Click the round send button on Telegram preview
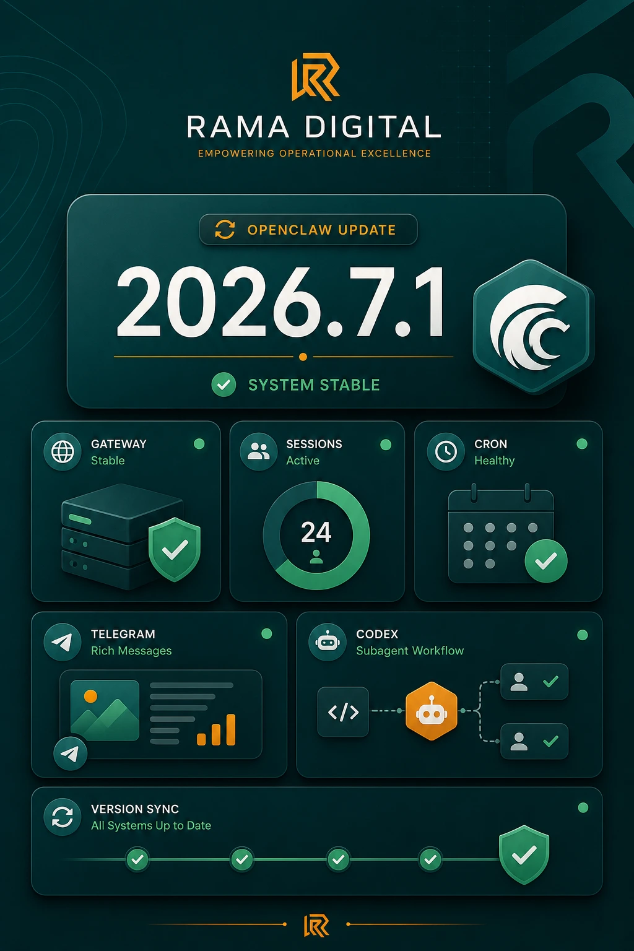The width and height of the screenshot is (634, 951). (70, 753)
